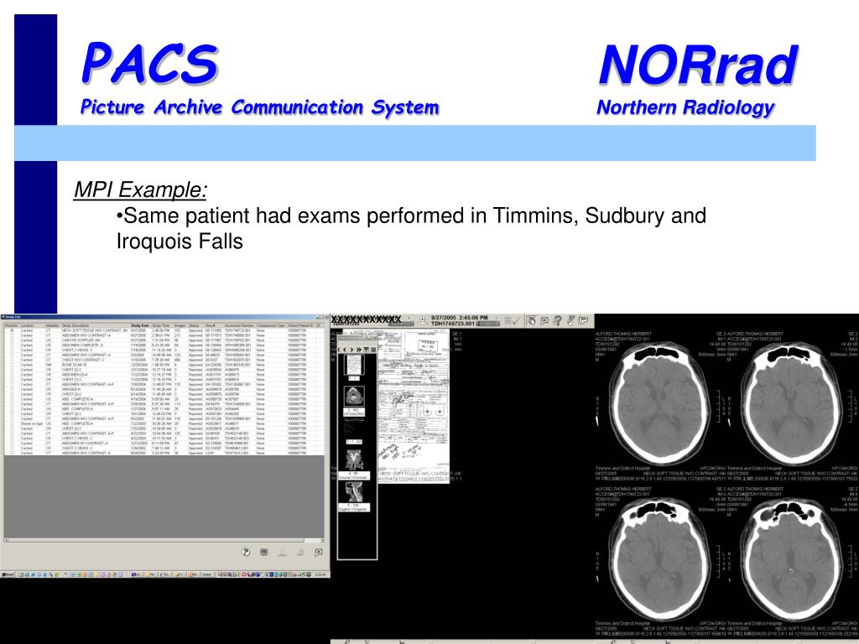Screen dimensions: 859x644
Task: Select the sagittal neck thumbnail in palette
Action: [355, 491]
